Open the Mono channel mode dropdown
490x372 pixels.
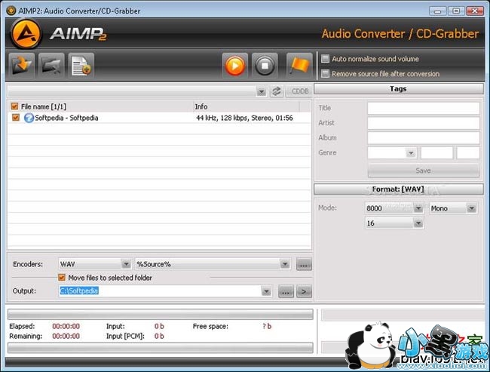click(x=471, y=208)
